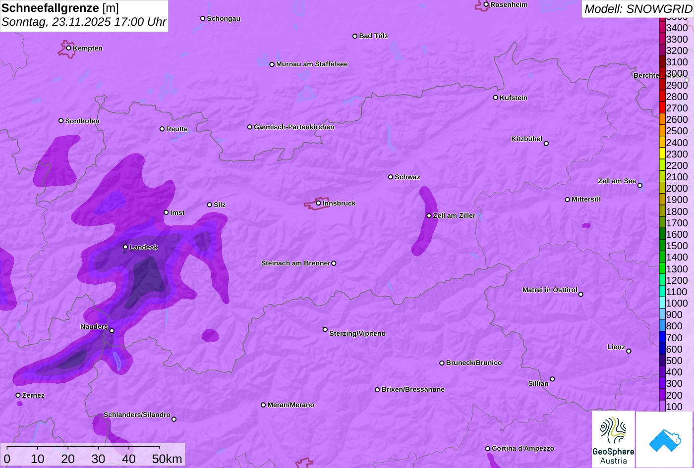Click the 100 m legend color swatch
The height and width of the screenshot is (468, 694).
[662, 406]
